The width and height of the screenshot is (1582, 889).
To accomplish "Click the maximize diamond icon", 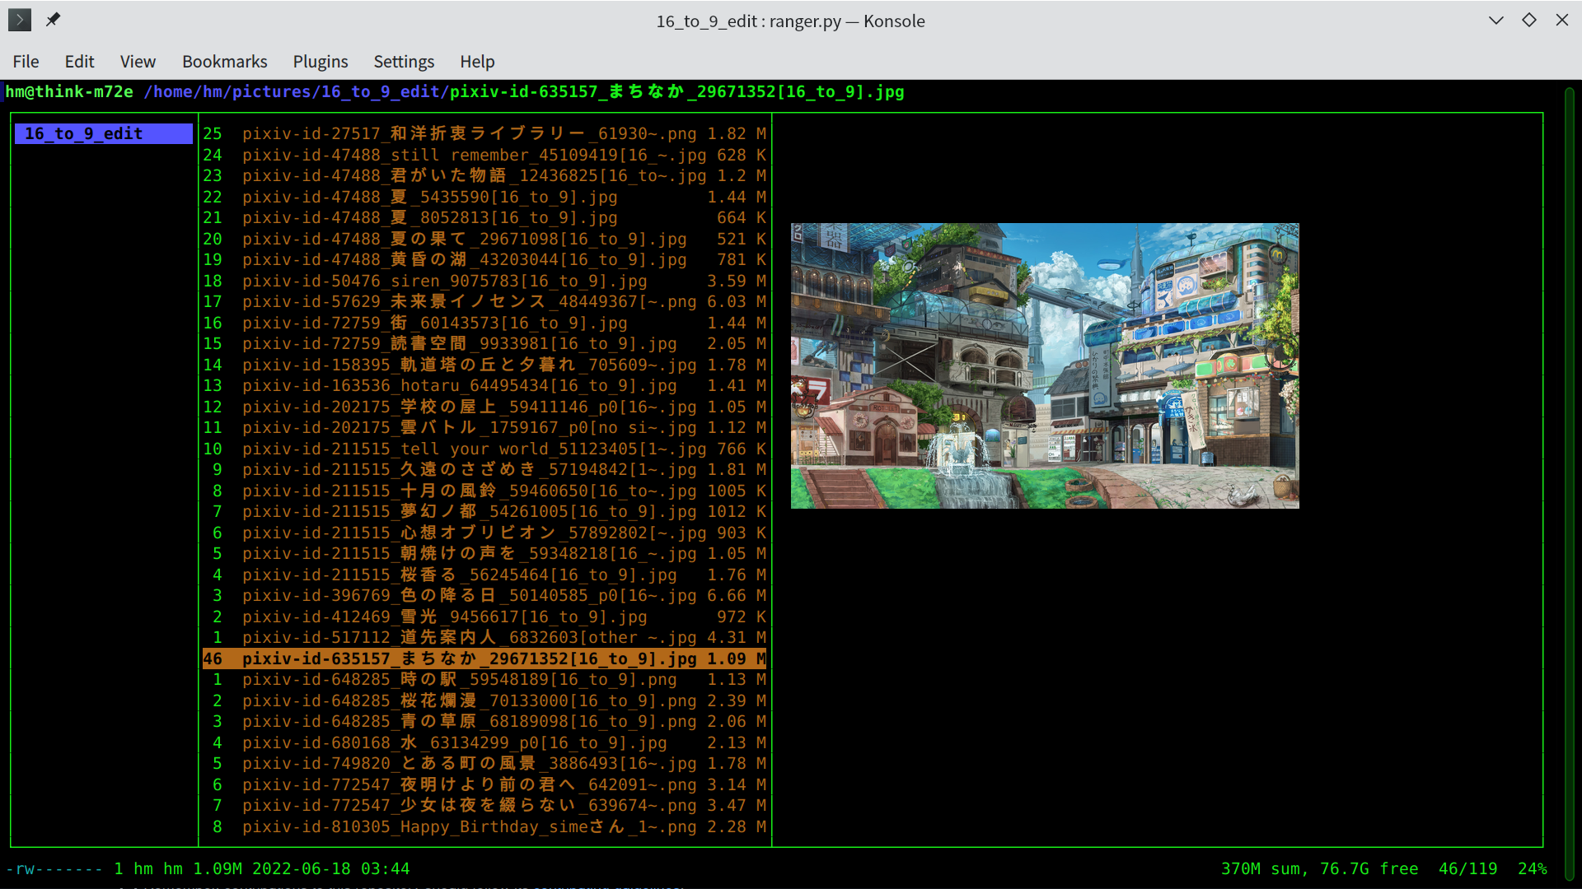I will [x=1529, y=20].
